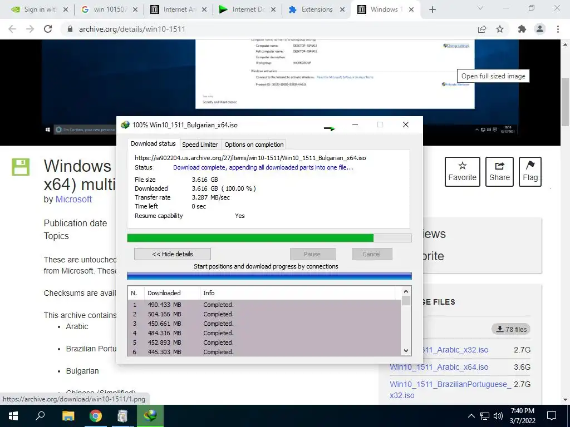Click the blue connections progress bar
The image size is (570, 427).
(269, 276)
